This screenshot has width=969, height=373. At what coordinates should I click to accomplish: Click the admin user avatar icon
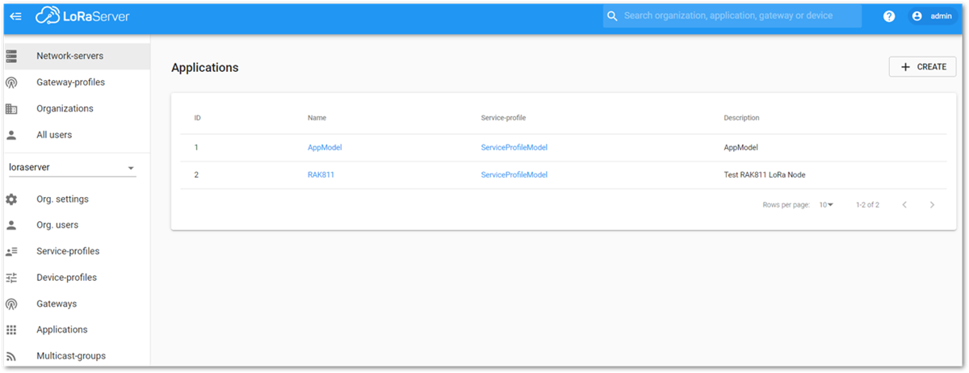(917, 16)
